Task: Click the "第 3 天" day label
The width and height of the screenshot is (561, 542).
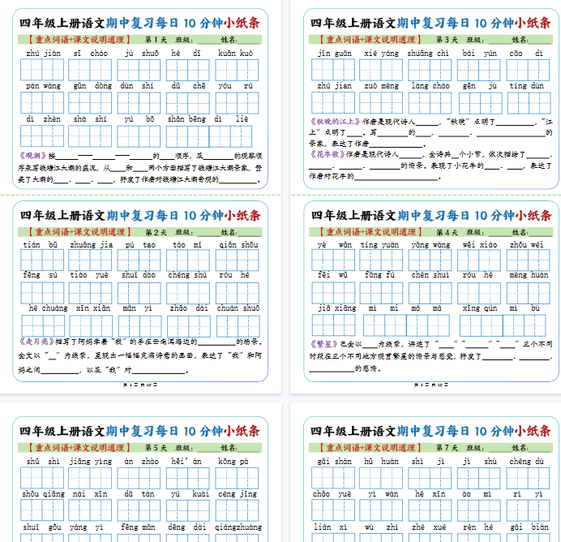Action: coord(447,40)
